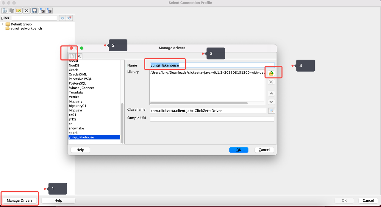Viewport: 381px width, 207px height.
Task: Expand all profile groups in tree
Action: 42,11
